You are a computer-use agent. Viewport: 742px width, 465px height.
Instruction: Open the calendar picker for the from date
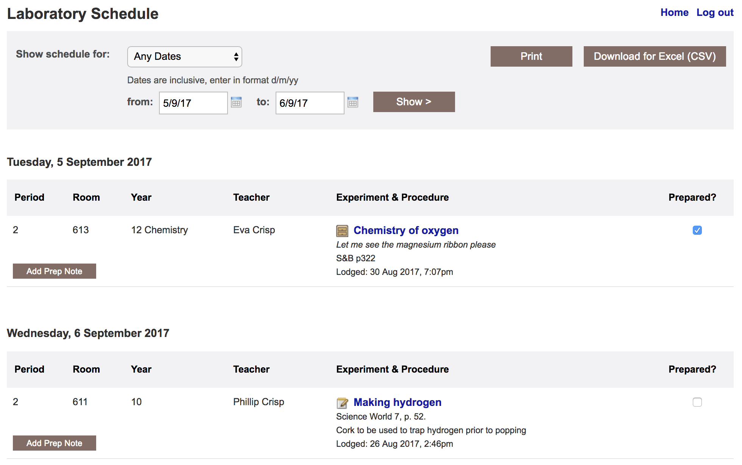pos(236,103)
